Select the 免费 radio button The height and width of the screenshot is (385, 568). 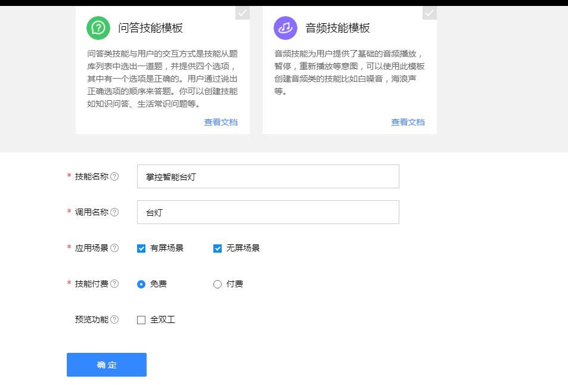(141, 284)
